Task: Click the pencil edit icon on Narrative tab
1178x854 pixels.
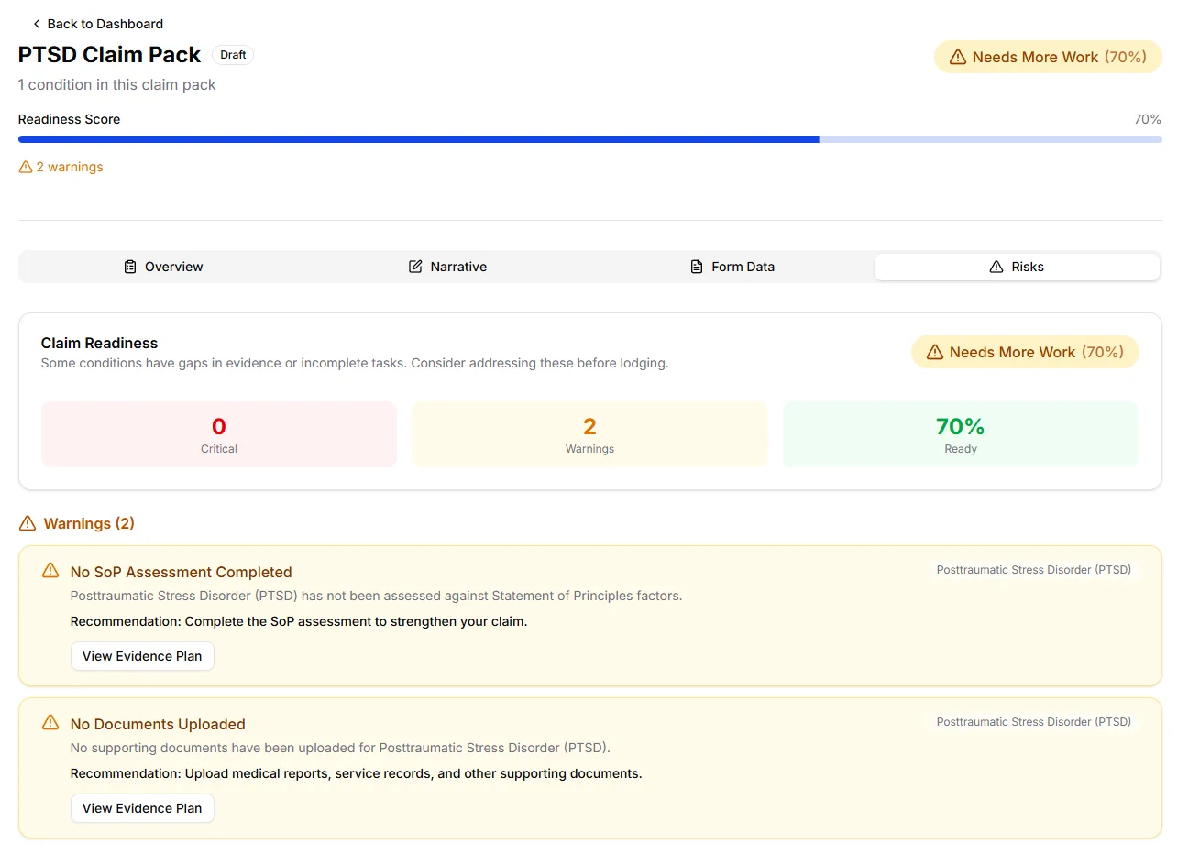Action: (415, 267)
